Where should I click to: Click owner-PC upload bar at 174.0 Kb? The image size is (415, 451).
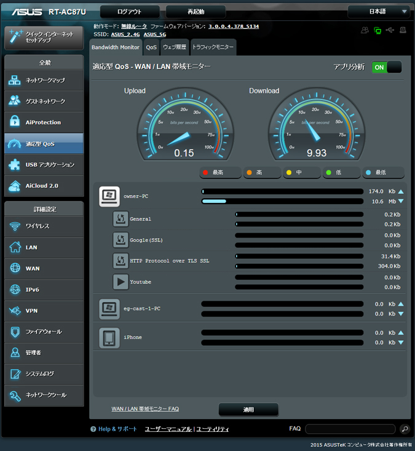pos(282,191)
